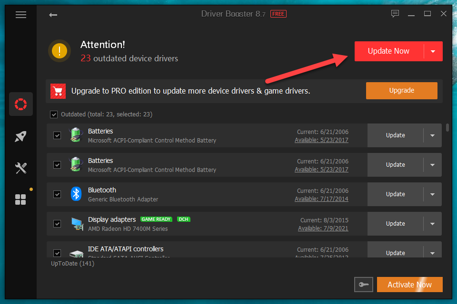Click the red Update Now button
This screenshot has height=304, width=457.
[388, 51]
